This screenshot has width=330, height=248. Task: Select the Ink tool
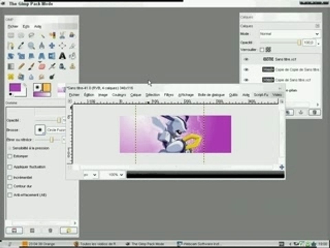[x=62, y=66]
